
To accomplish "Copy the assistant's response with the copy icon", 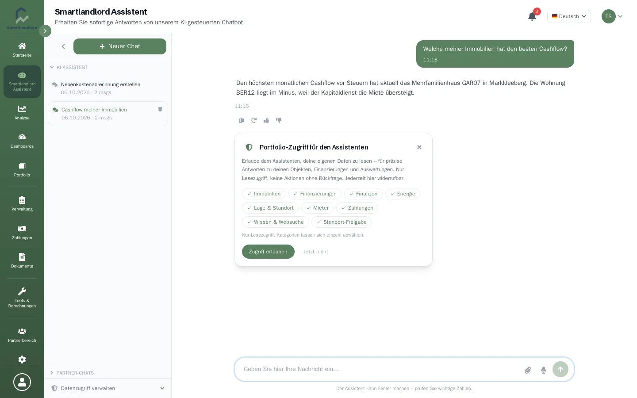I will 242,120.
